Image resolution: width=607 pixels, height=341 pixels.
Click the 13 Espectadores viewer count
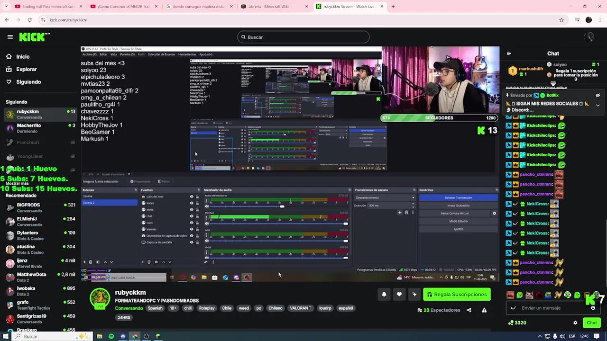click(439, 310)
